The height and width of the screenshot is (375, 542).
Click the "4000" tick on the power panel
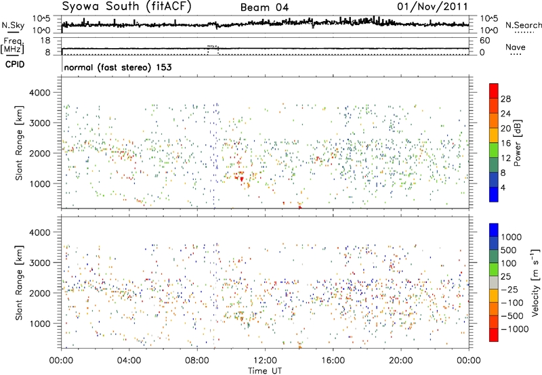(39, 93)
